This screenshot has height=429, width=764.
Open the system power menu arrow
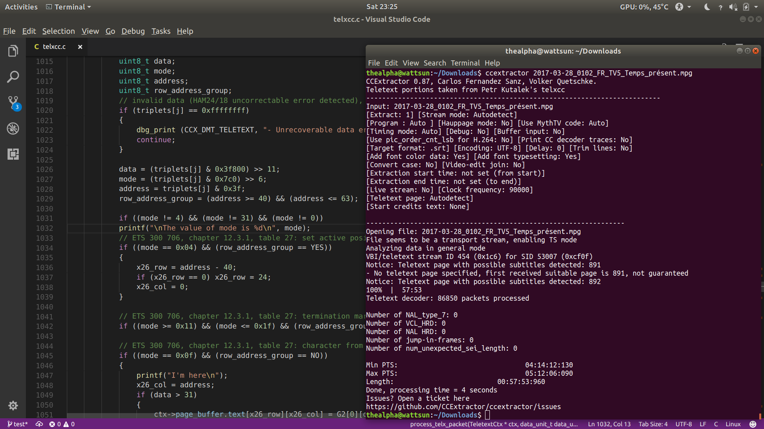[756, 7]
